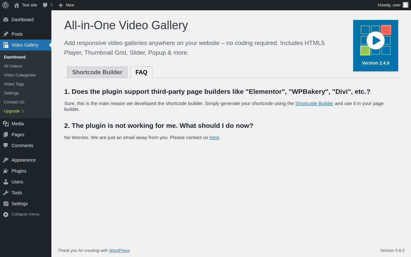411x257 pixels.
Task: Click the plugin play-button logo thumbnail
Action: pos(376,46)
